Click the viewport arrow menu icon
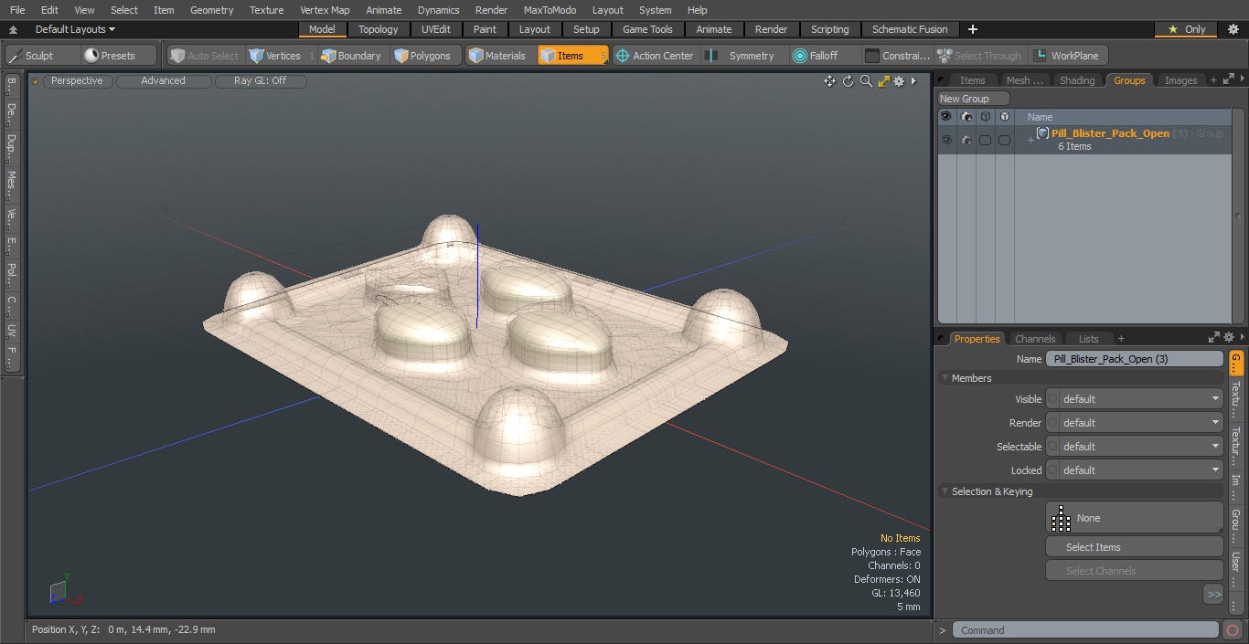Viewport: 1249px width, 644px height. point(913,81)
